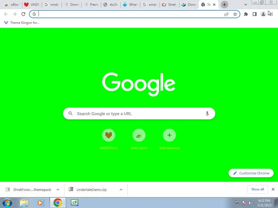278x208 pixels.
Task: Switch to the Shrek tab
Action: tap(169, 5)
